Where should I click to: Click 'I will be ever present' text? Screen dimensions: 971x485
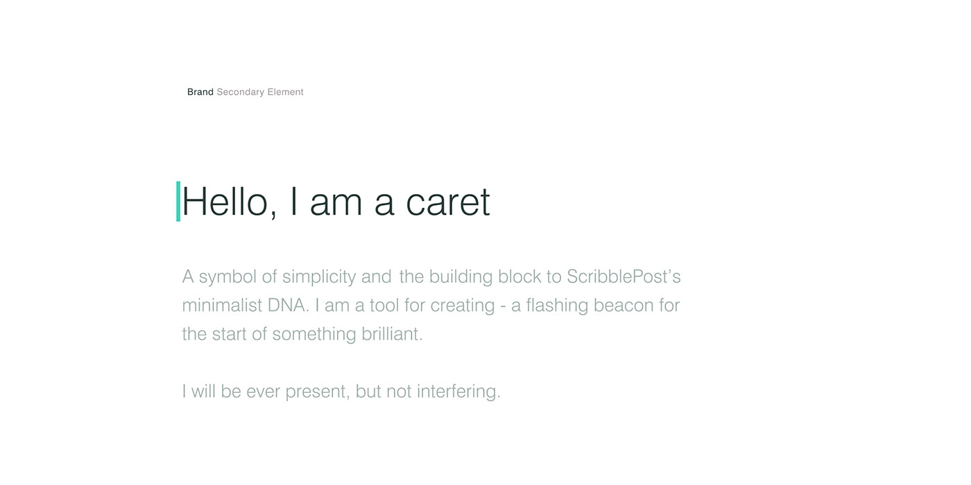(266, 391)
